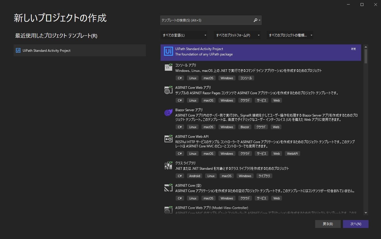Select the ASP.NET Core Web アプリ template title

[x=193, y=88]
